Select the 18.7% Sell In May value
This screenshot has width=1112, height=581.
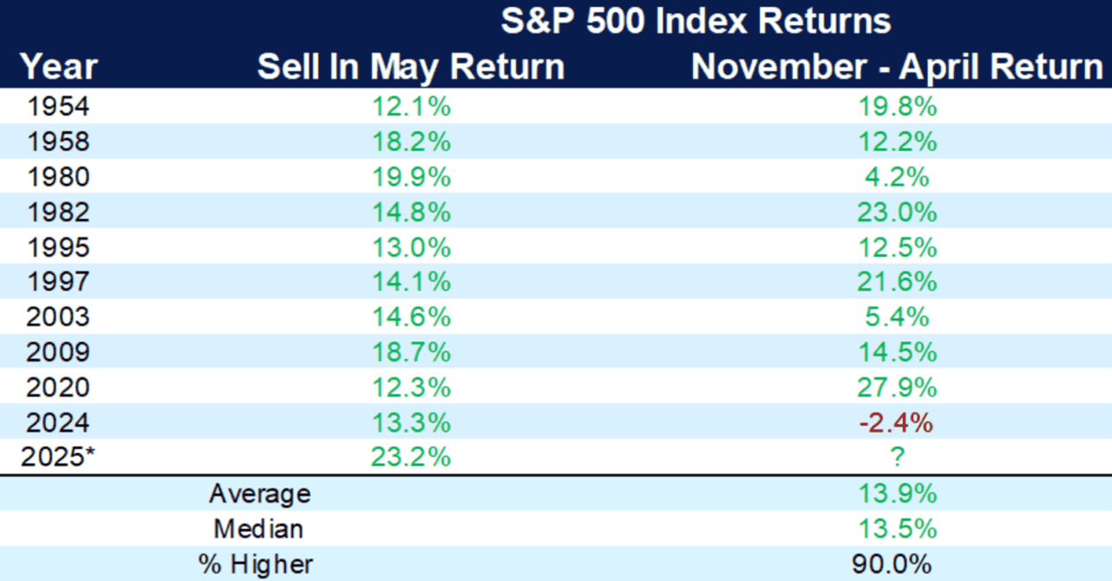(x=413, y=352)
